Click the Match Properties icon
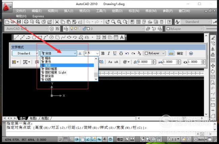Screen dimensions: 219x144 click(x=74, y=22)
